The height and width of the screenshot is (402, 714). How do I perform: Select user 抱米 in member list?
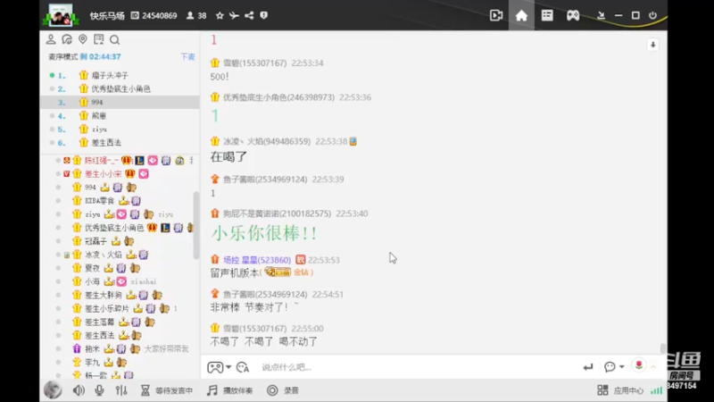[92, 348]
